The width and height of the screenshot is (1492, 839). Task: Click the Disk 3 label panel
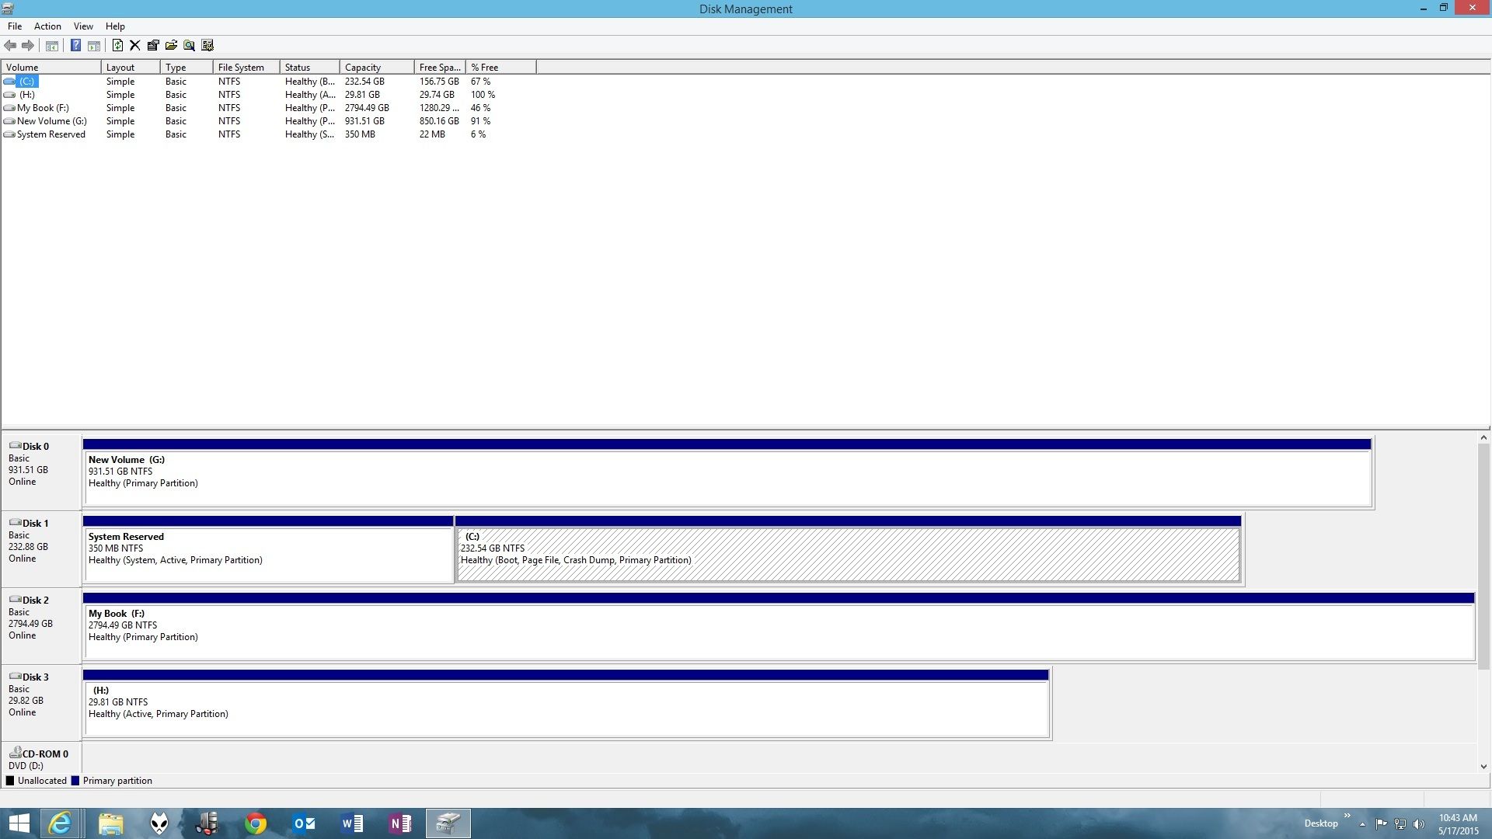coord(41,702)
